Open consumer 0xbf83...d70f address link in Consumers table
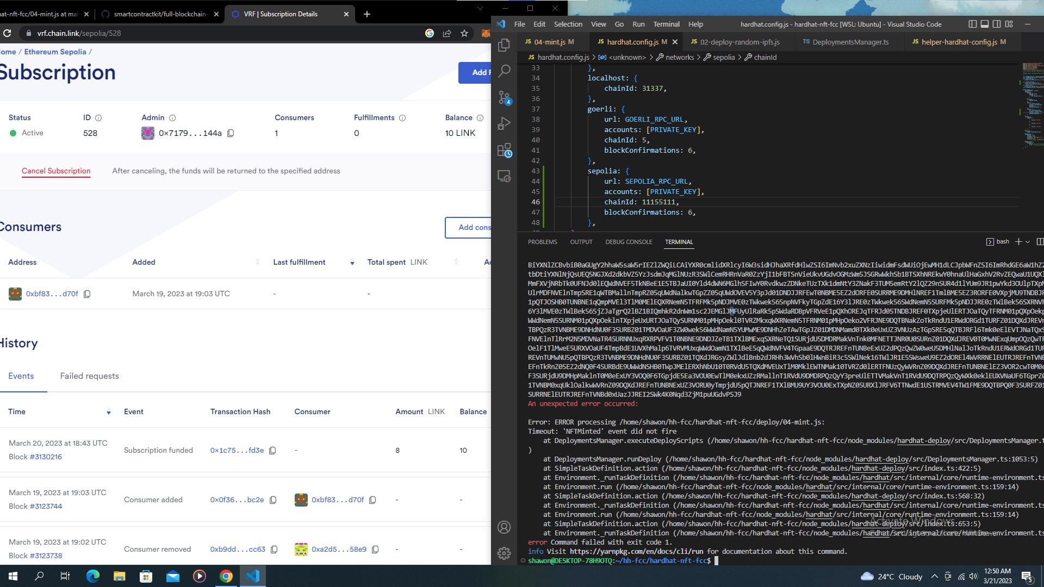Image resolution: width=1044 pixels, height=587 pixels. (x=52, y=294)
